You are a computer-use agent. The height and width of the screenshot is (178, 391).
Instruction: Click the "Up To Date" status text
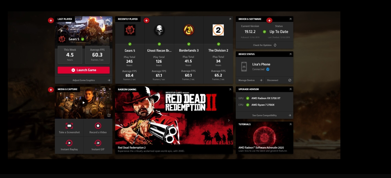pyautogui.click(x=279, y=32)
